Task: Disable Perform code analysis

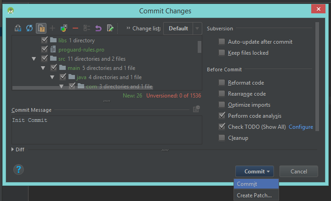Action: 222,116
